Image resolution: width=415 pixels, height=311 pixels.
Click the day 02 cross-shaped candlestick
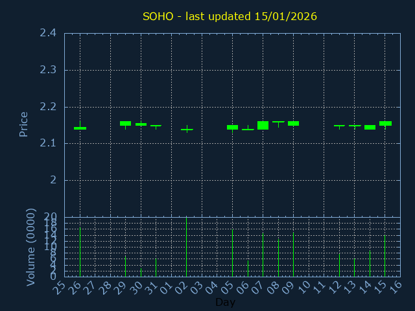pos(187,130)
